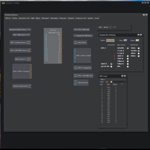Viewport: 150px width, 150px height.
Task: Set samplerate to 96kHz
Action: (139, 56)
